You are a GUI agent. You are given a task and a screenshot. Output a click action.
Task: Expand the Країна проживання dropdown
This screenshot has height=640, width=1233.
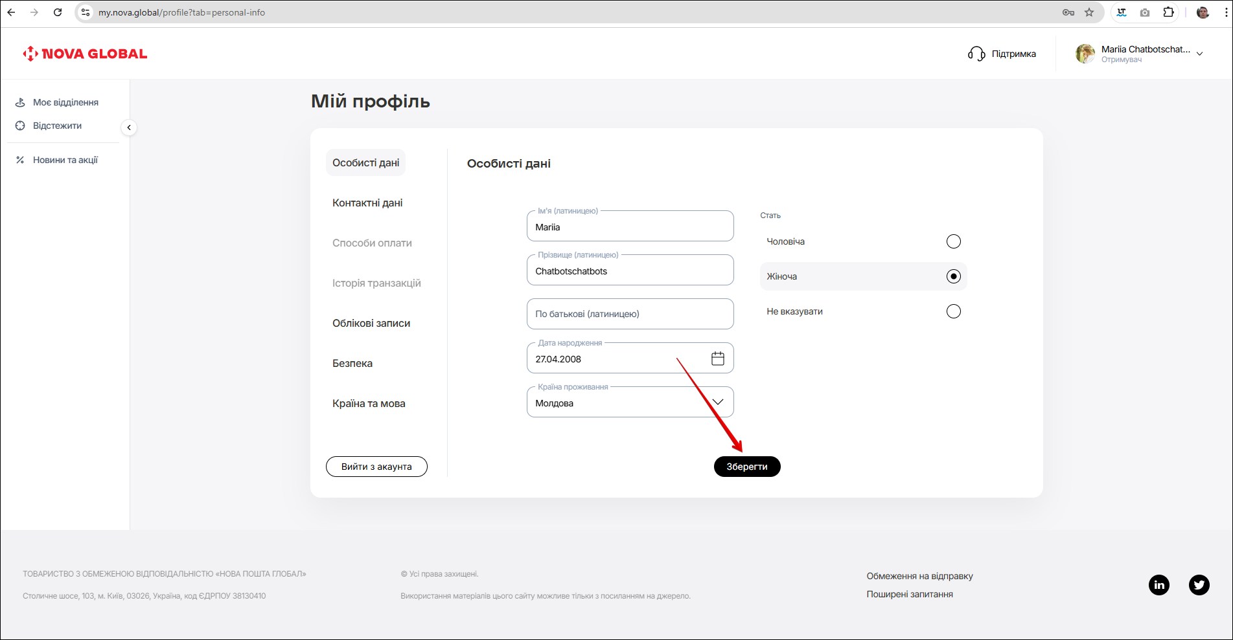[x=717, y=403]
